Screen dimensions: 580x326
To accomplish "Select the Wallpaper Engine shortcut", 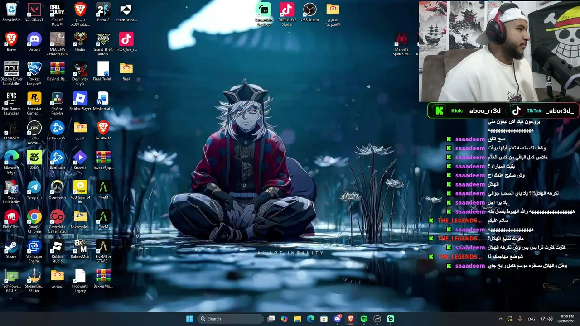I will tap(34, 251).
